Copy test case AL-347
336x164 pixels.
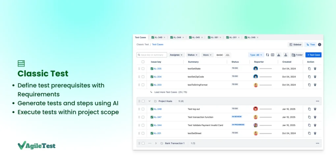pos(309,117)
